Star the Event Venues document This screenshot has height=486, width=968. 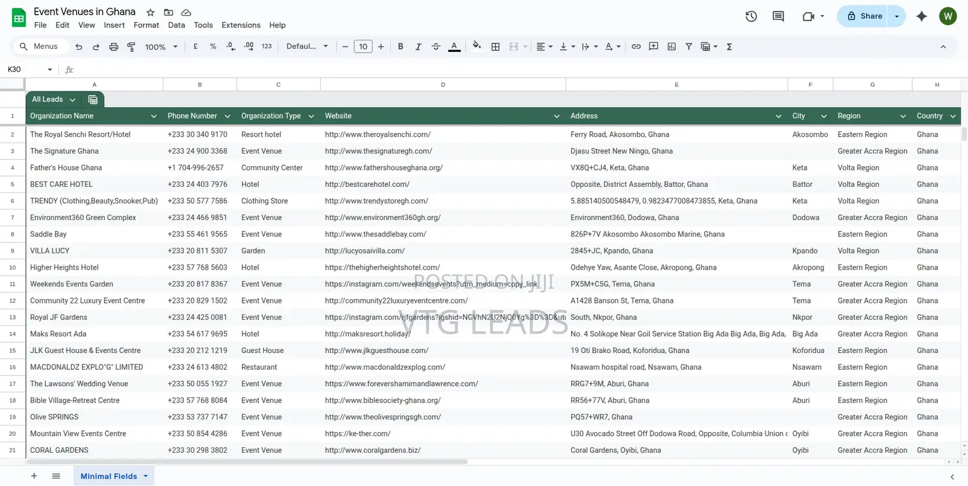pos(151,12)
